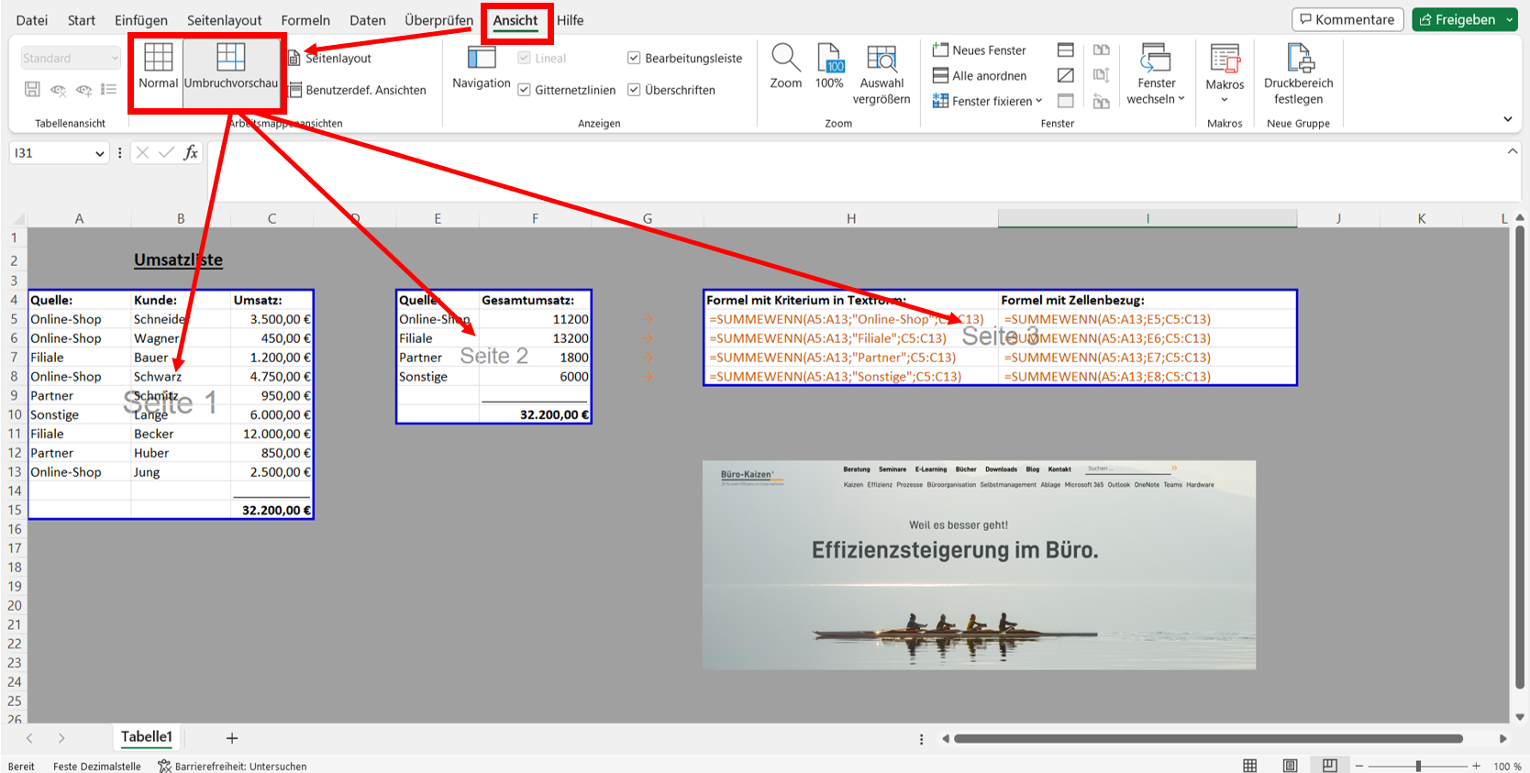Select the Umbruchvorschau view button
The height and width of the screenshot is (773, 1530).
coord(230,67)
